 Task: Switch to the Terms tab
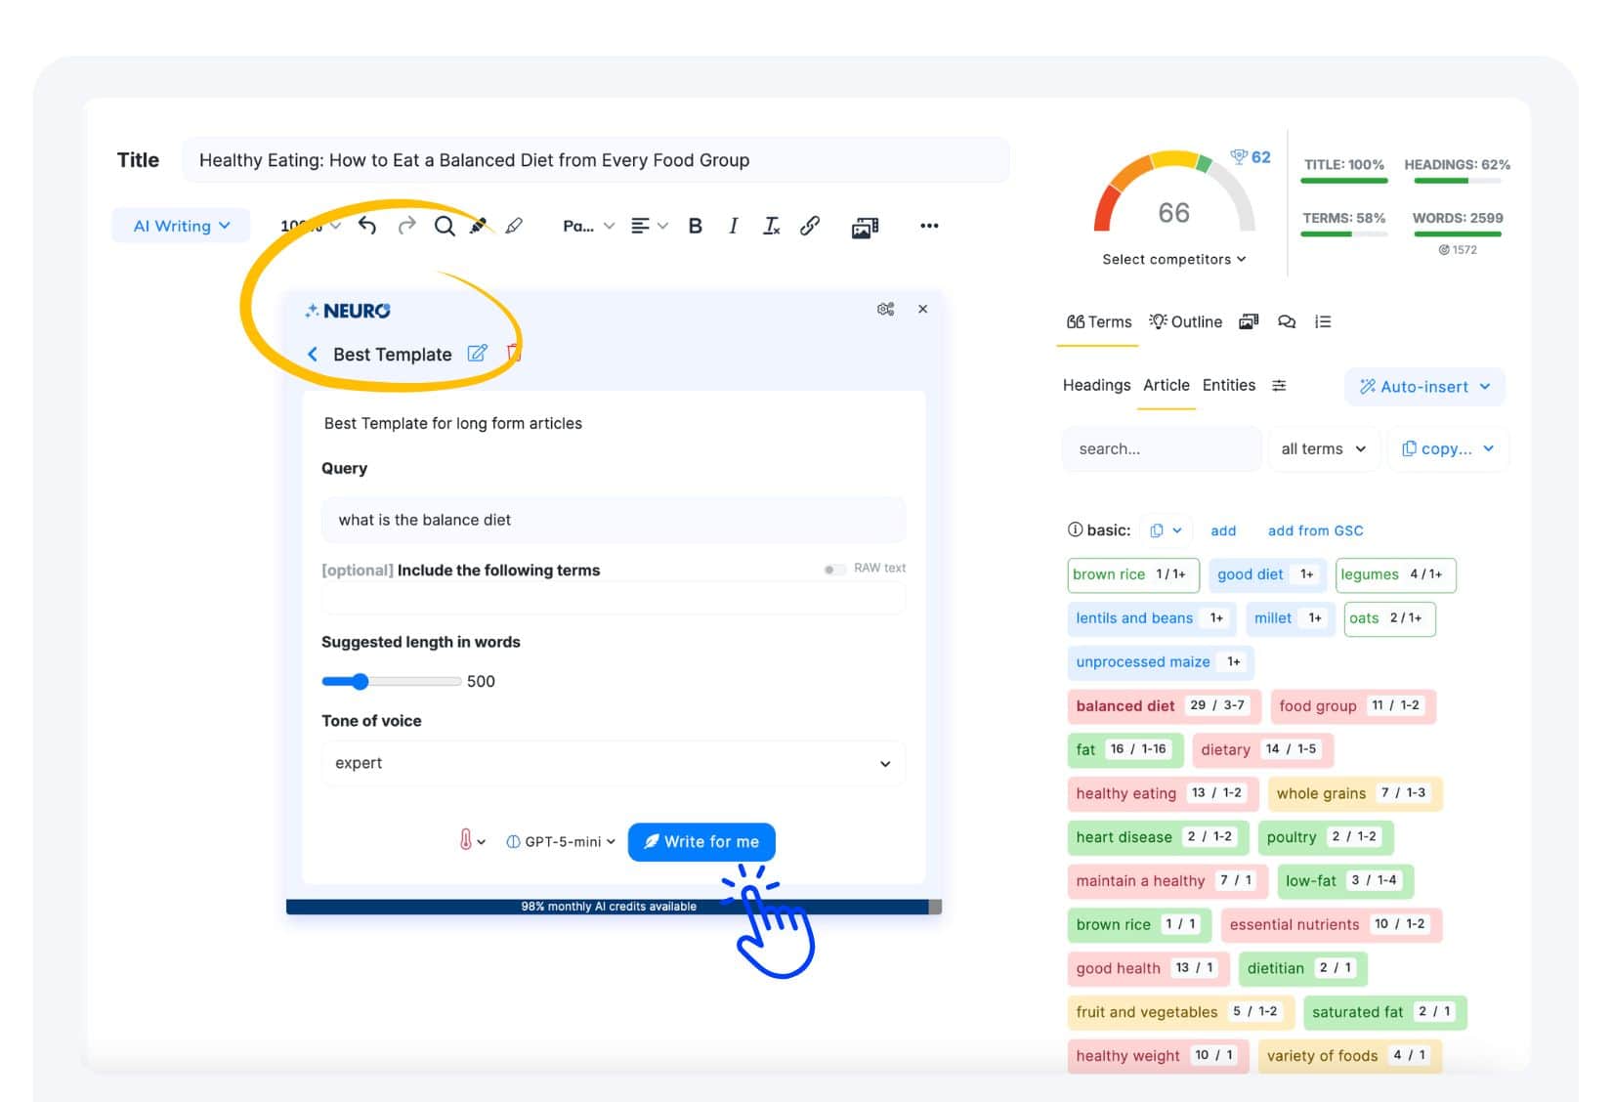click(1099, 321)
